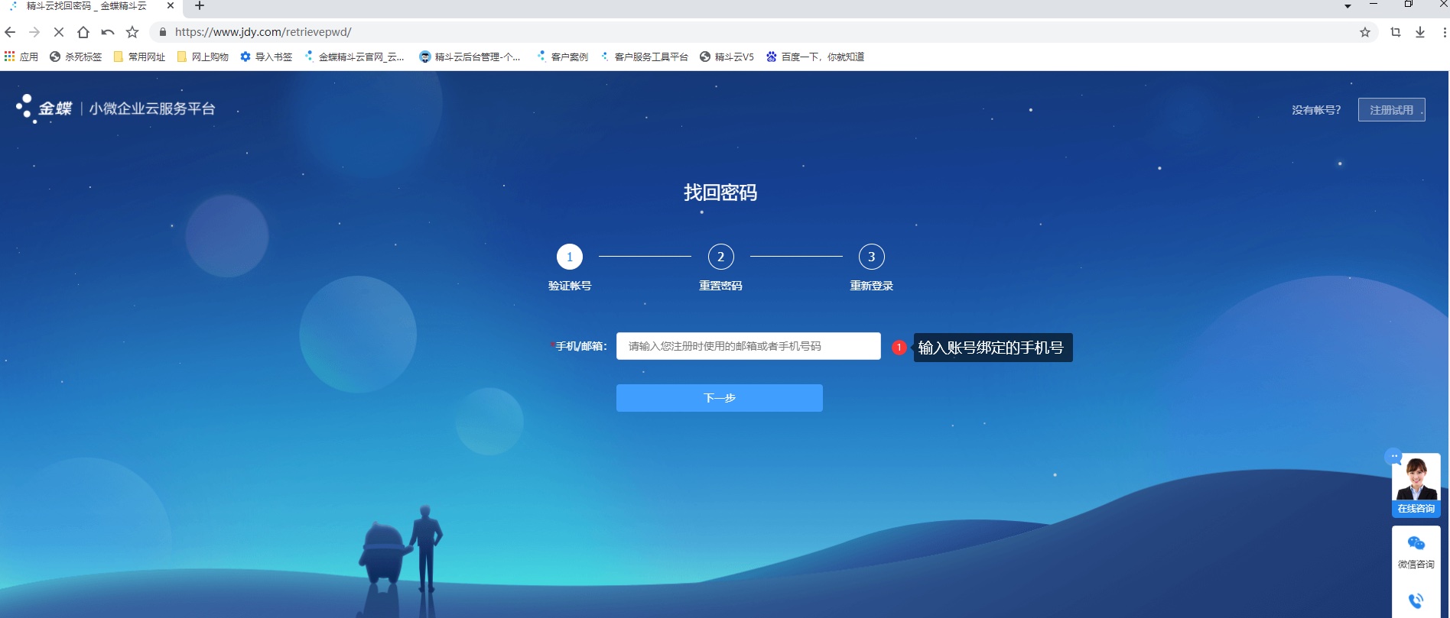
Task: Click the 手机/邮箱 label
Action: click(579, 346)
